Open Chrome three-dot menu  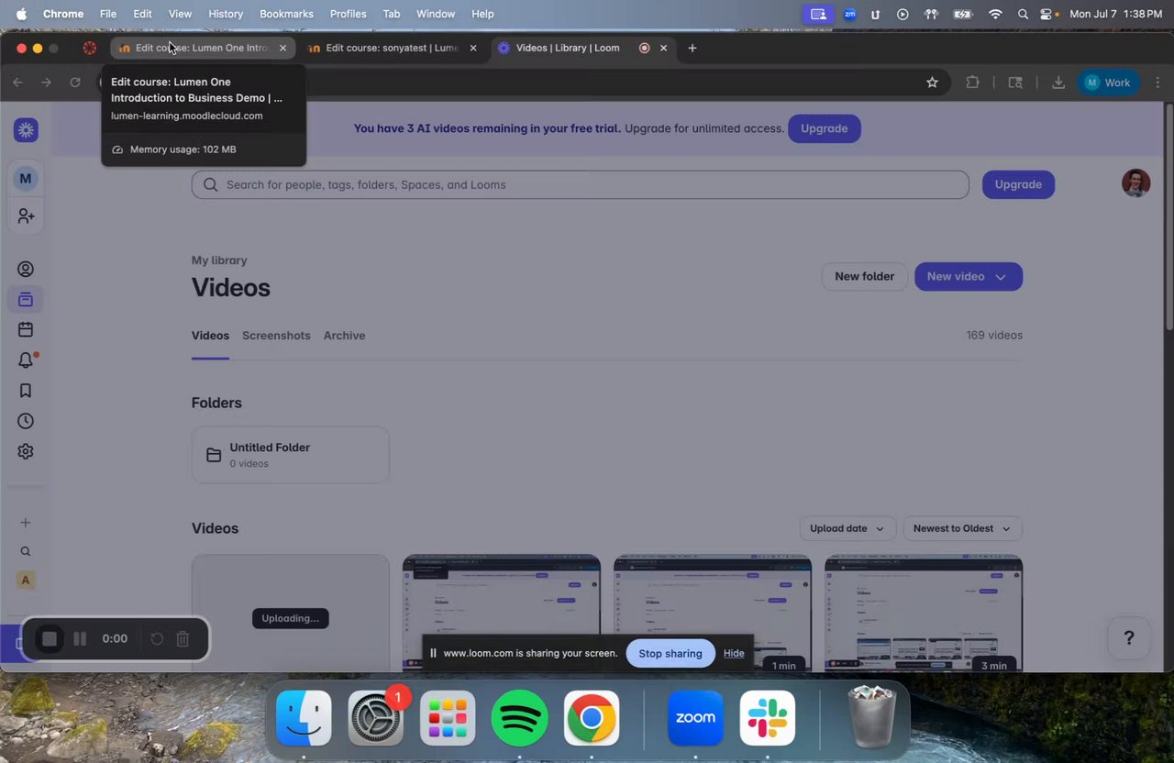tap(1157, 83)
